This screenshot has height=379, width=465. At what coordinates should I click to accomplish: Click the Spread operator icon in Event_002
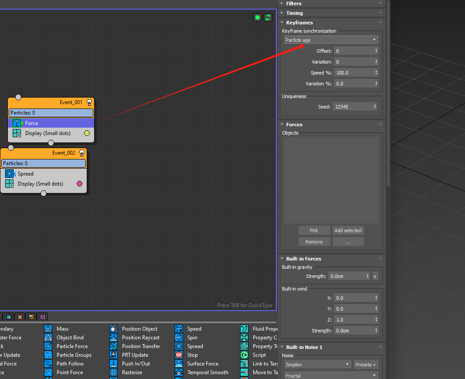pos(10,174)
